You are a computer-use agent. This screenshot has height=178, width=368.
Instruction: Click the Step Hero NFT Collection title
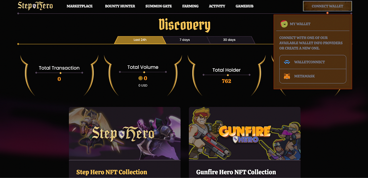pyautogui.click(x=112, y=172)
